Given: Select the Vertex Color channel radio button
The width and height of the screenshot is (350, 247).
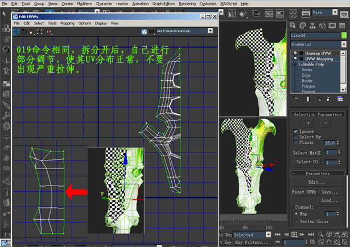Looking at the screenshot, I should pyautogui.click(x=295, y=221).
